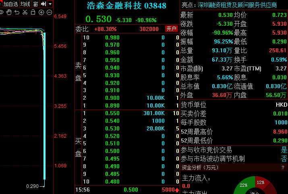This screenshot has width=288, height=194.
Task: Click the 外盘 value 36.60万
Action: (222, 95)
